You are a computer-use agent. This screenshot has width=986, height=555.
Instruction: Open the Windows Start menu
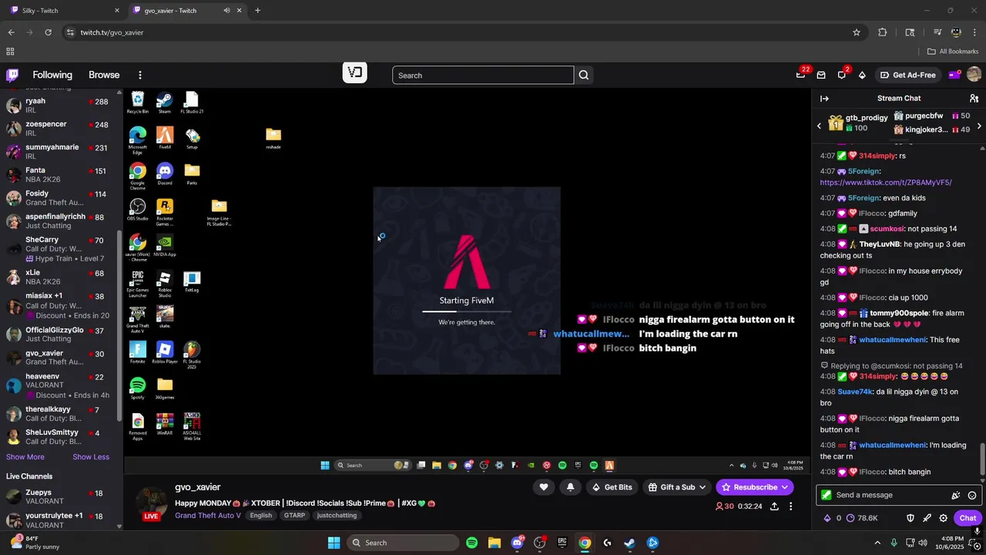(x=334, y=543)
